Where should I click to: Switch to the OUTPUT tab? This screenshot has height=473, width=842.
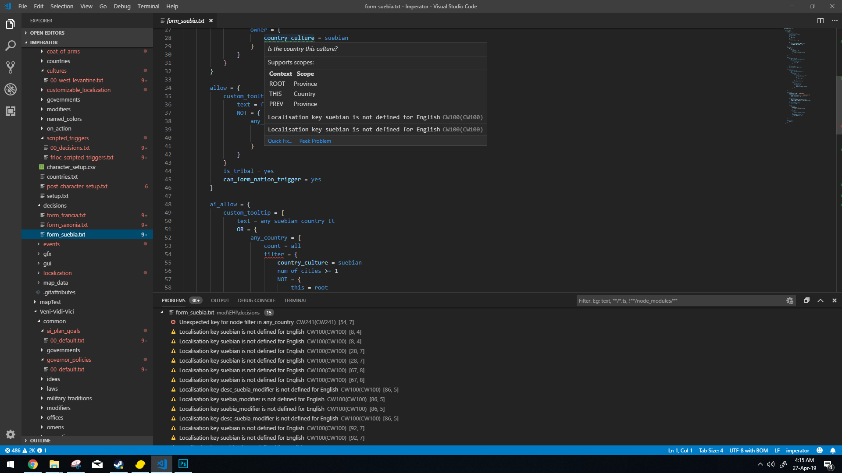(x=220, y=300)
